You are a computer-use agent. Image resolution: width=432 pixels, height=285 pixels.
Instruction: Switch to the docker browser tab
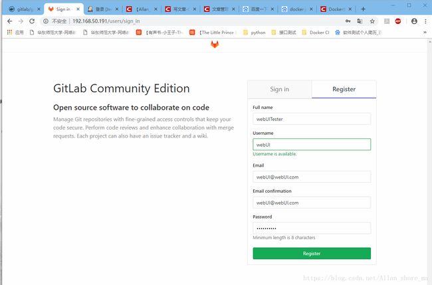(x=296, y=9)
